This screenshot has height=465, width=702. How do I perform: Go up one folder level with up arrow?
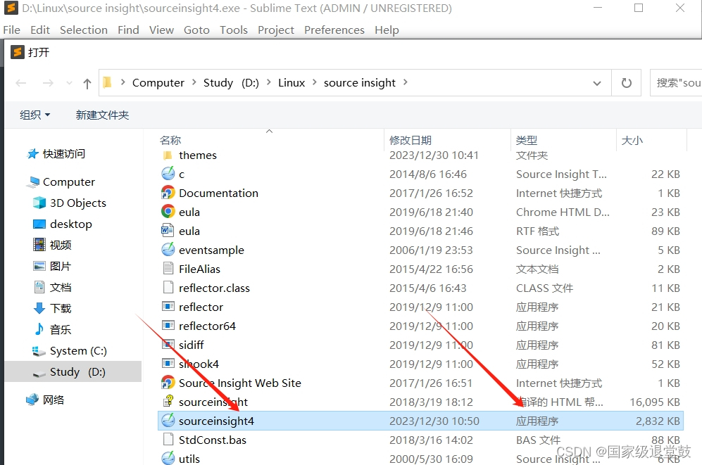click(87, 83)
